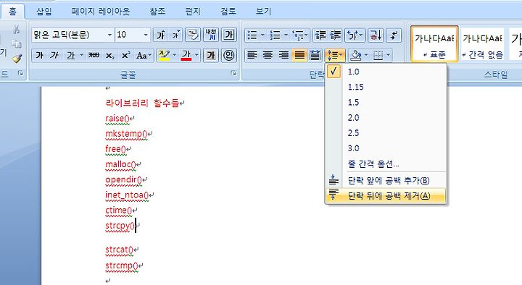The width and height of the screenshot is (522, 285).
Task: Toggle character shading
Action: click(x=211, y=55)
